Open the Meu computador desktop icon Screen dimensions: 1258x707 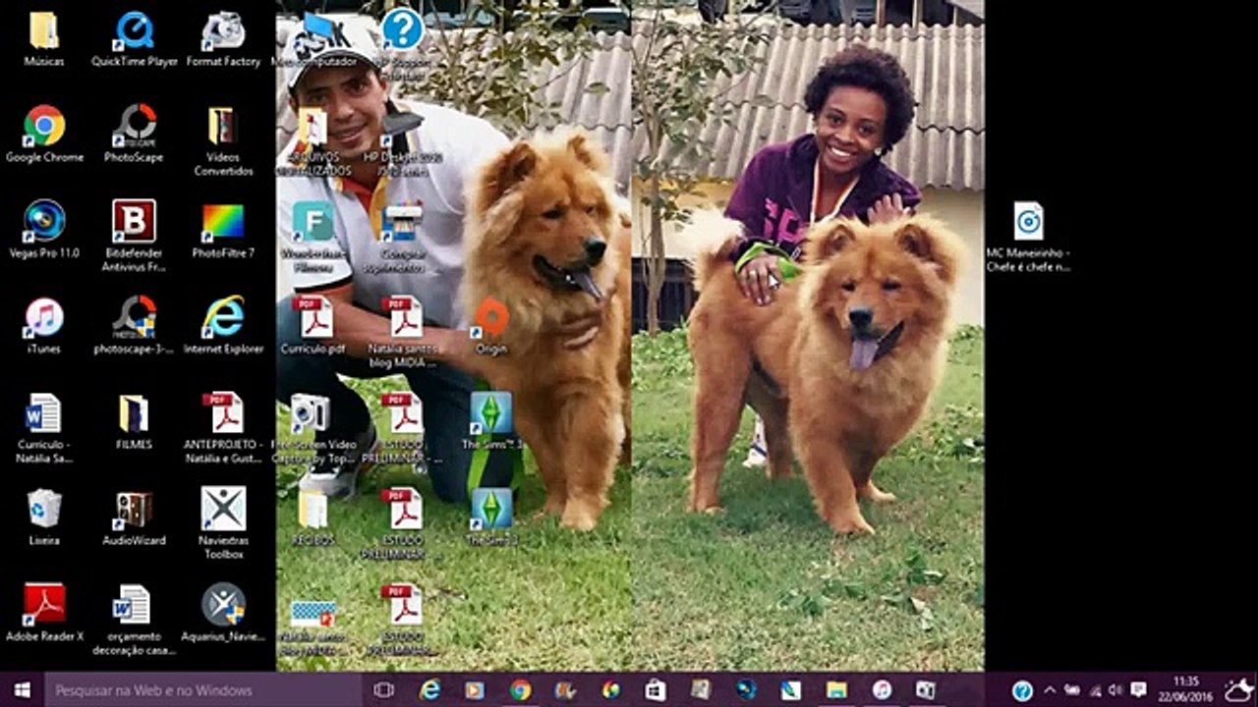316,39
